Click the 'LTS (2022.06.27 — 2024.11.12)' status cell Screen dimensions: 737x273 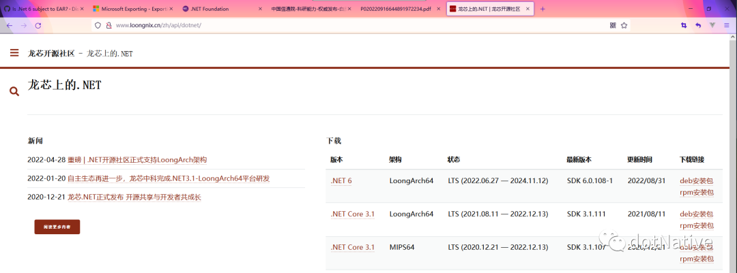(498, 180)
